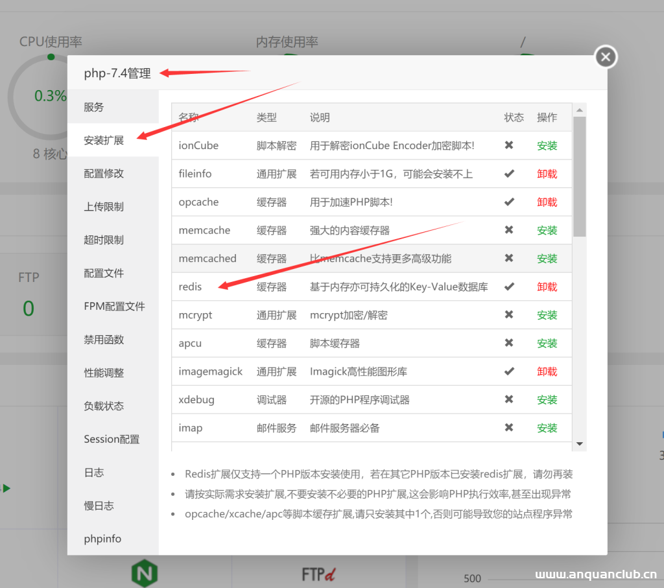Close the php-7.4 management dialog
The image size is (664, 588).
[605, 56]
